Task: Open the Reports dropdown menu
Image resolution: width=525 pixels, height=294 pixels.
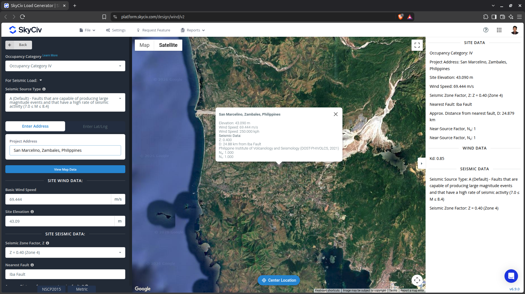Action: pos(193,30)
